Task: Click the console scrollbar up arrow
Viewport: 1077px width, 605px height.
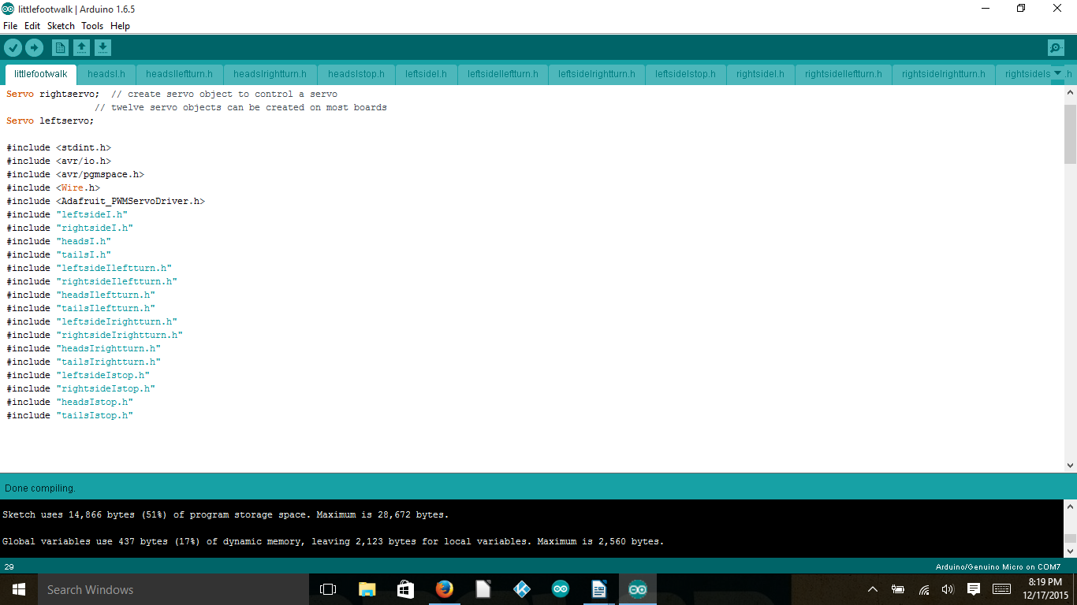Action: 1070,507
